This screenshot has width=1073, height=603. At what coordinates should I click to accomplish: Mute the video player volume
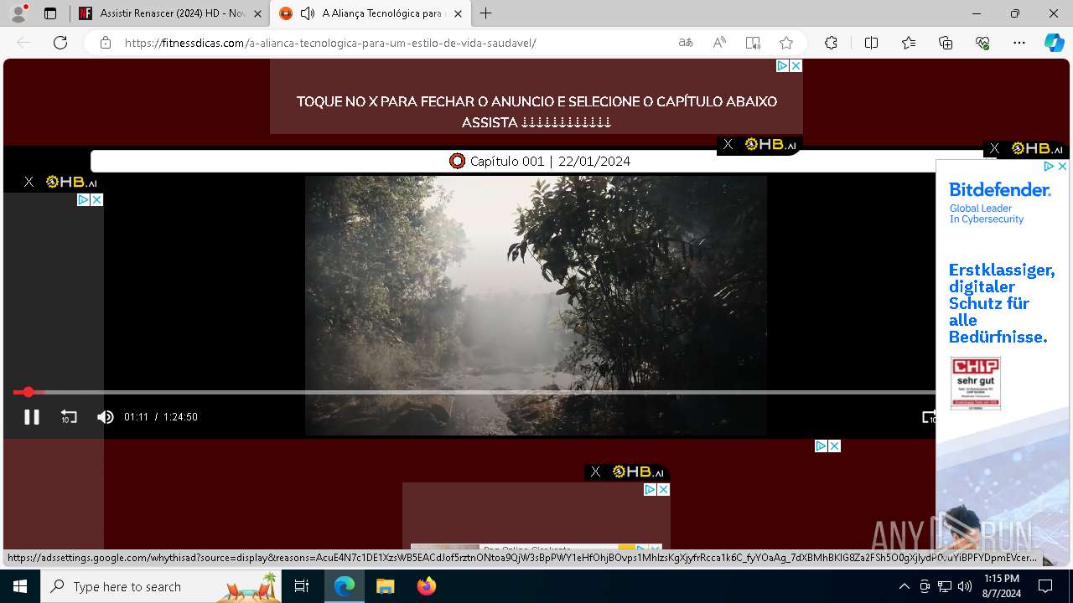tap(106, 417)
